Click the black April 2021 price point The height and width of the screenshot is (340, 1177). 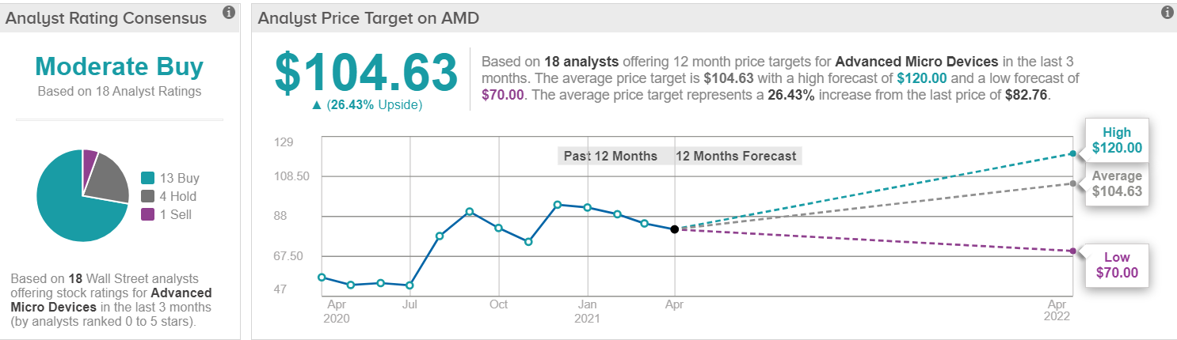[674, 229]
